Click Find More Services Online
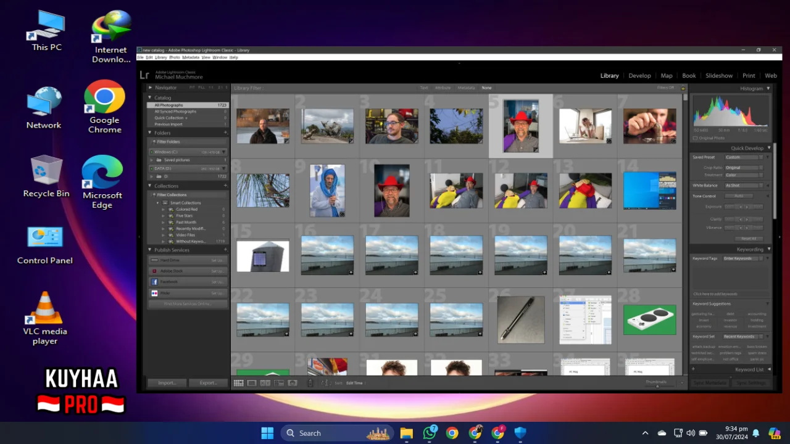Screen dimensions: 790x444 (x=188, y=304)
